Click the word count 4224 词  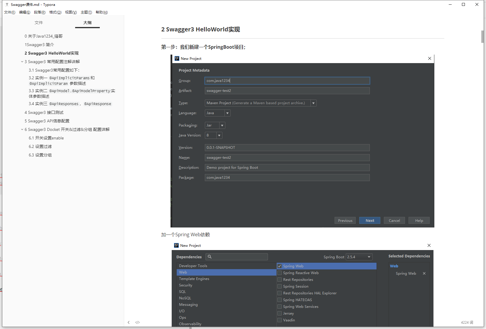point(467,322)
